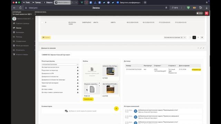Switch to the Запустить конференцию tab
Viewport: 221px width, 124px height.
pyautogui.click(x=128, y=2)
